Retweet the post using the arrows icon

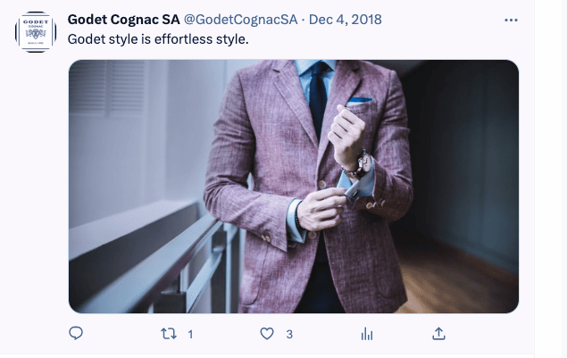[x=167, y=334]
